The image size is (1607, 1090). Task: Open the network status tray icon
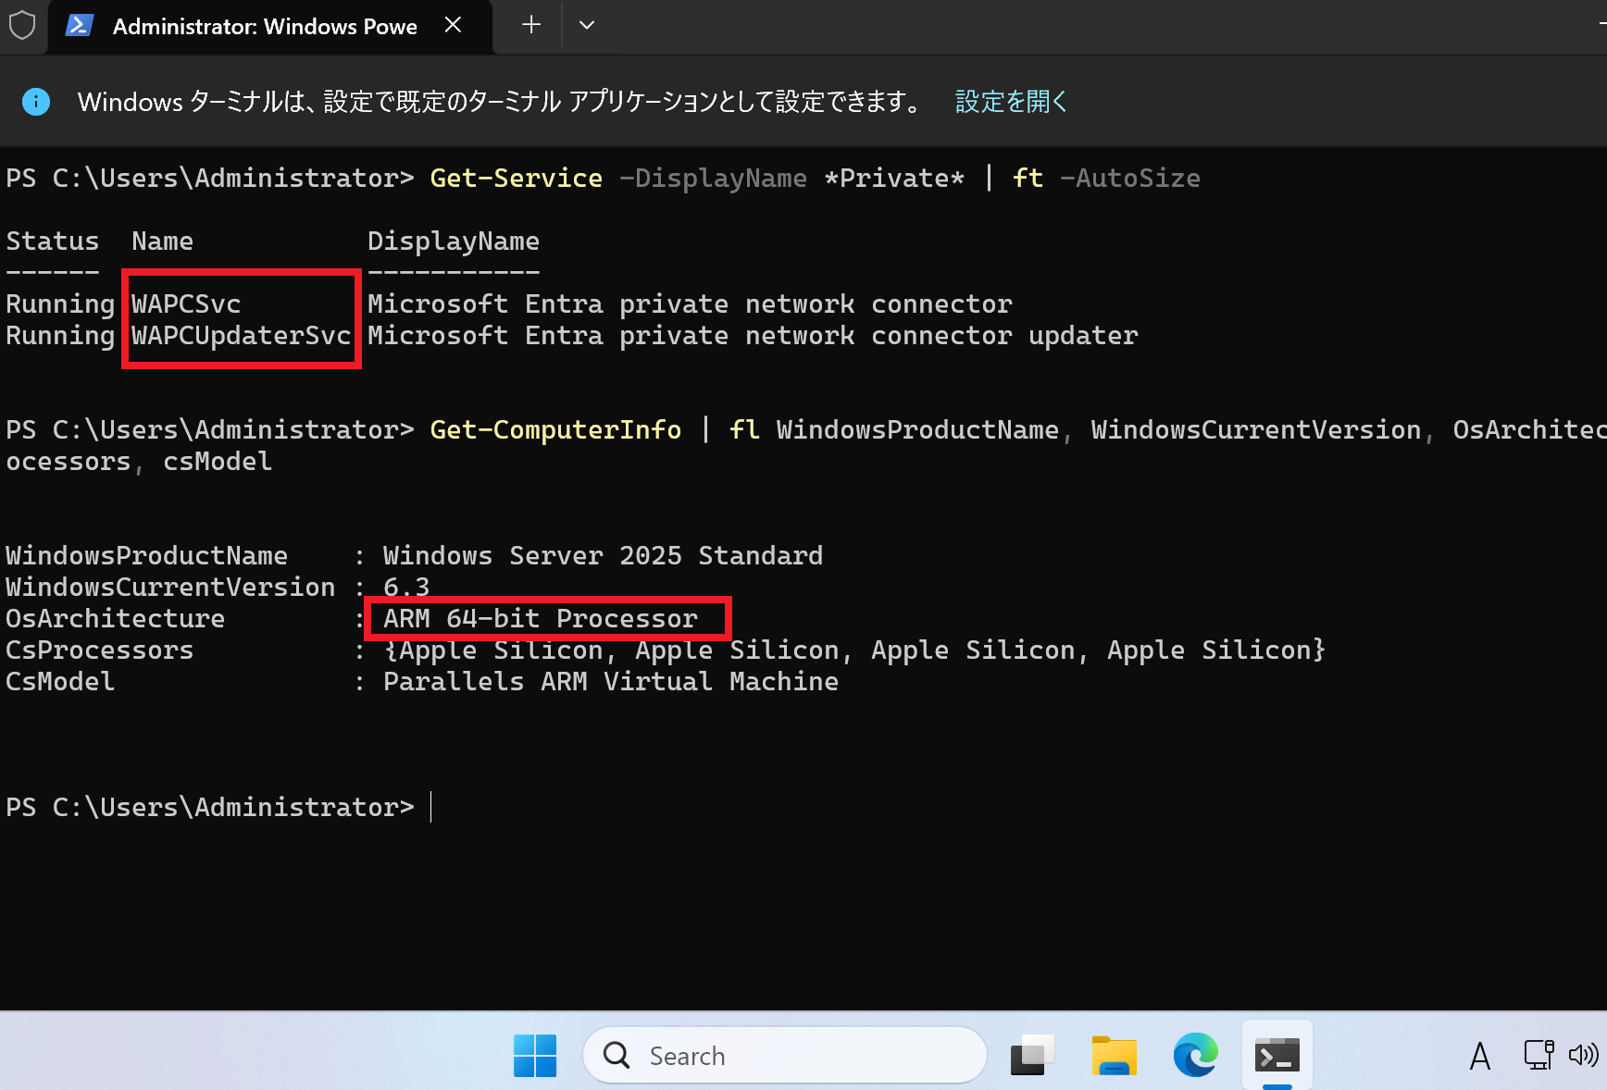[x=1538, y=1056]
